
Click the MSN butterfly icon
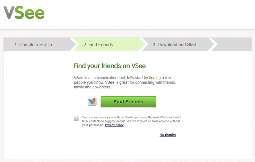(92, 101)
